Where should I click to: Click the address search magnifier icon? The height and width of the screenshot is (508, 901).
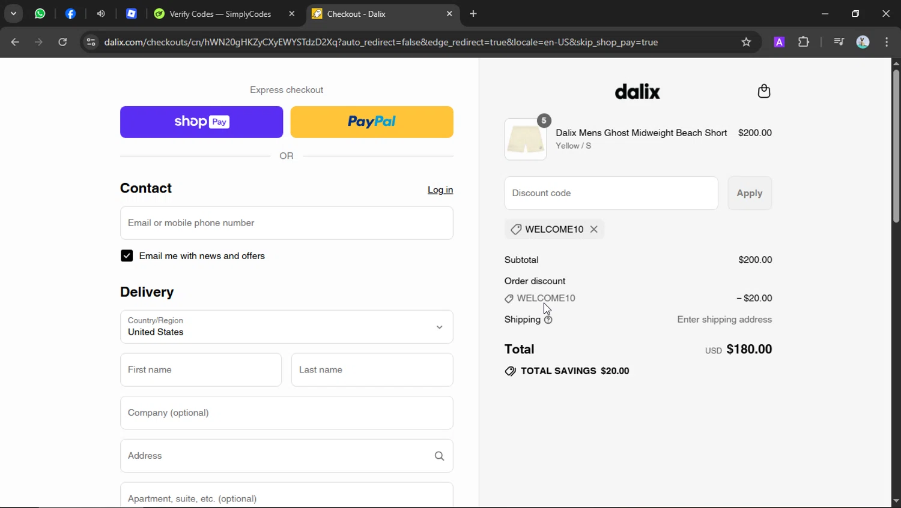coord(439,456)
